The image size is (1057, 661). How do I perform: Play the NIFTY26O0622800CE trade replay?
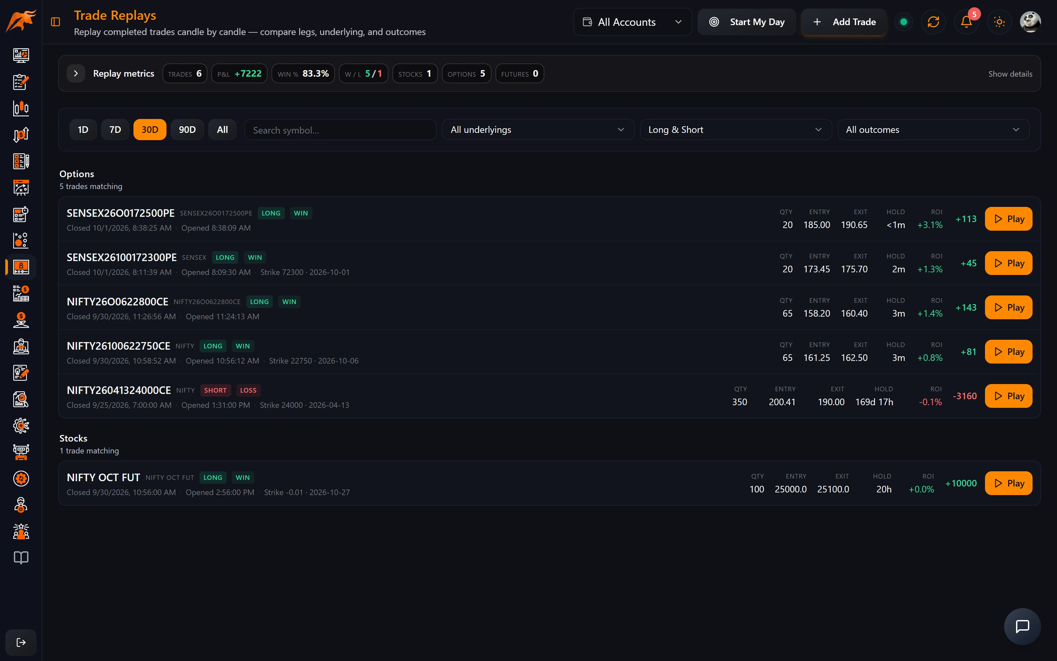(x=1008, y=307)
